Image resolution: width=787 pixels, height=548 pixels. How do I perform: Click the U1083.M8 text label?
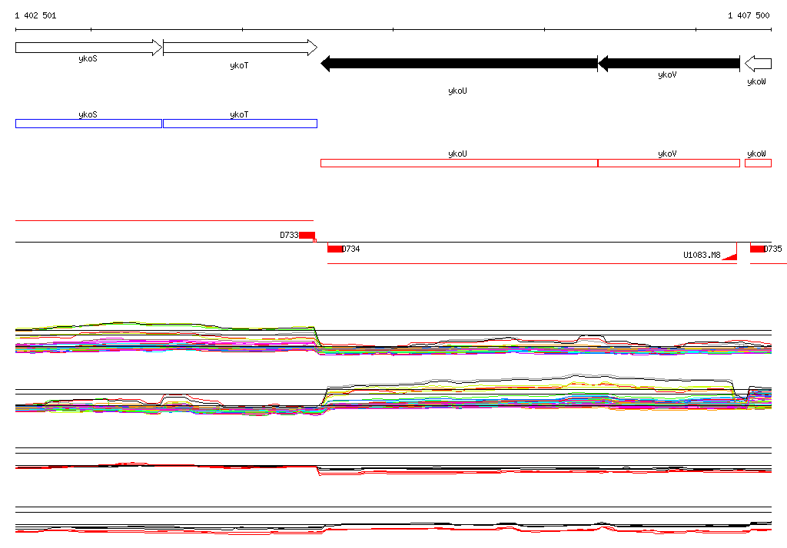pos(702,256)
